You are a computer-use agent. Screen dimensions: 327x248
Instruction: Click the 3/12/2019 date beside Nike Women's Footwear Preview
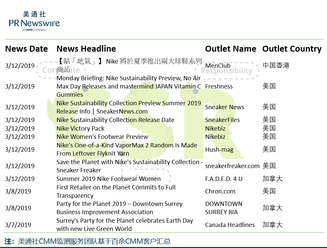(x=20, y=137)
